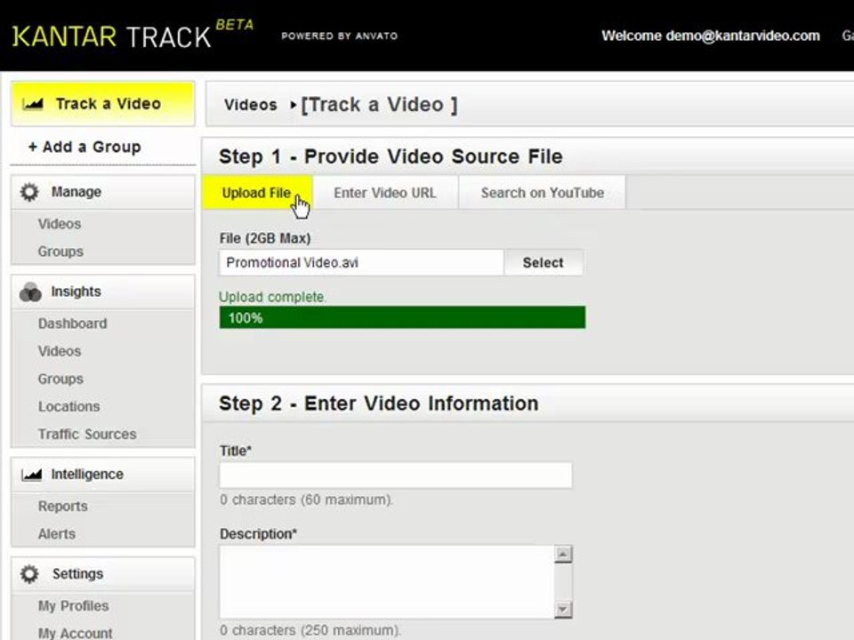Click the File (2GB Max) label
This screenshot has height=640, width=854.
(x=265, y=238)
